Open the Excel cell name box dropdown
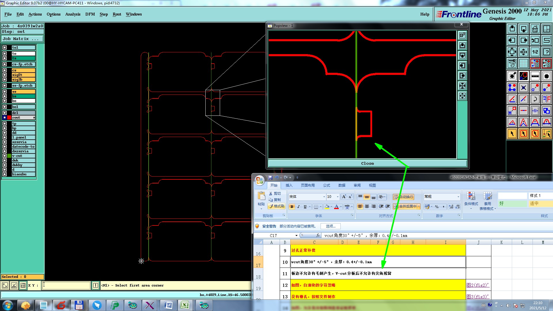The width and height of the screenshot is (553, 311). 296,236
